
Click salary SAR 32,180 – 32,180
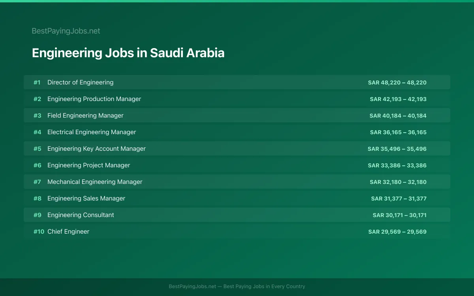[398, 182]
